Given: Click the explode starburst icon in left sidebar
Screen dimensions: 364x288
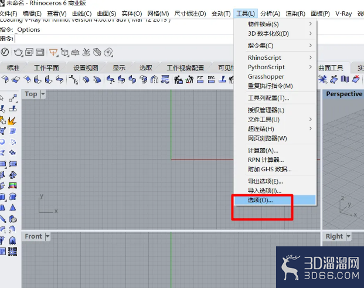Looking at the screenshot, I should [12, 121].
